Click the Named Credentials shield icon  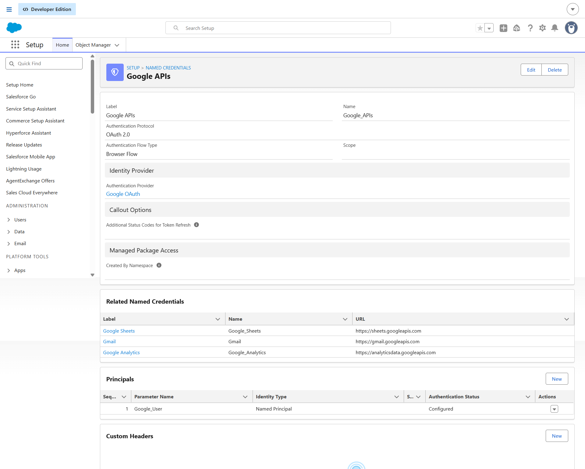click(115, 72)
